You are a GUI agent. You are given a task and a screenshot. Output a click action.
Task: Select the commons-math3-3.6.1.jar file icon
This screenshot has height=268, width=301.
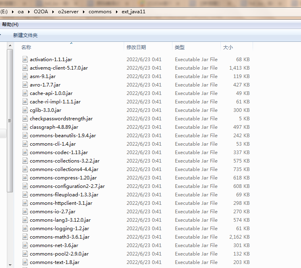coord(25,237)
